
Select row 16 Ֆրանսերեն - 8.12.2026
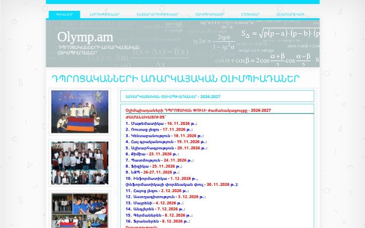pyautogui.click(x=157, y=221)
